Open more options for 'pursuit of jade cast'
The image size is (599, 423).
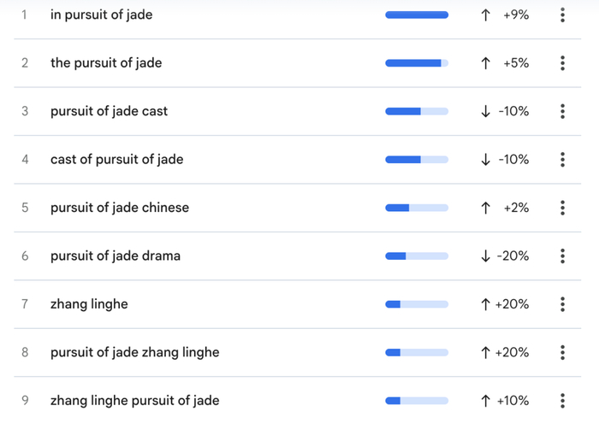[x=562, y=111]
